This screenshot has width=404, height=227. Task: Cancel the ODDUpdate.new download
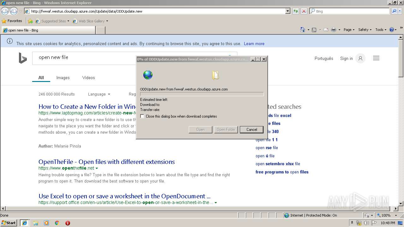tap(252, 130)
